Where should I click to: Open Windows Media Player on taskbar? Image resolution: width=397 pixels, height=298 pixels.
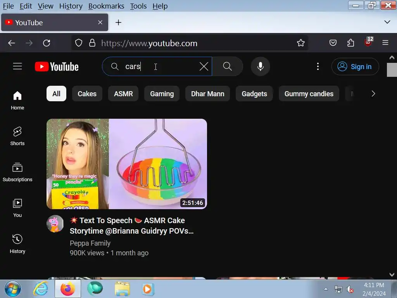148,289
